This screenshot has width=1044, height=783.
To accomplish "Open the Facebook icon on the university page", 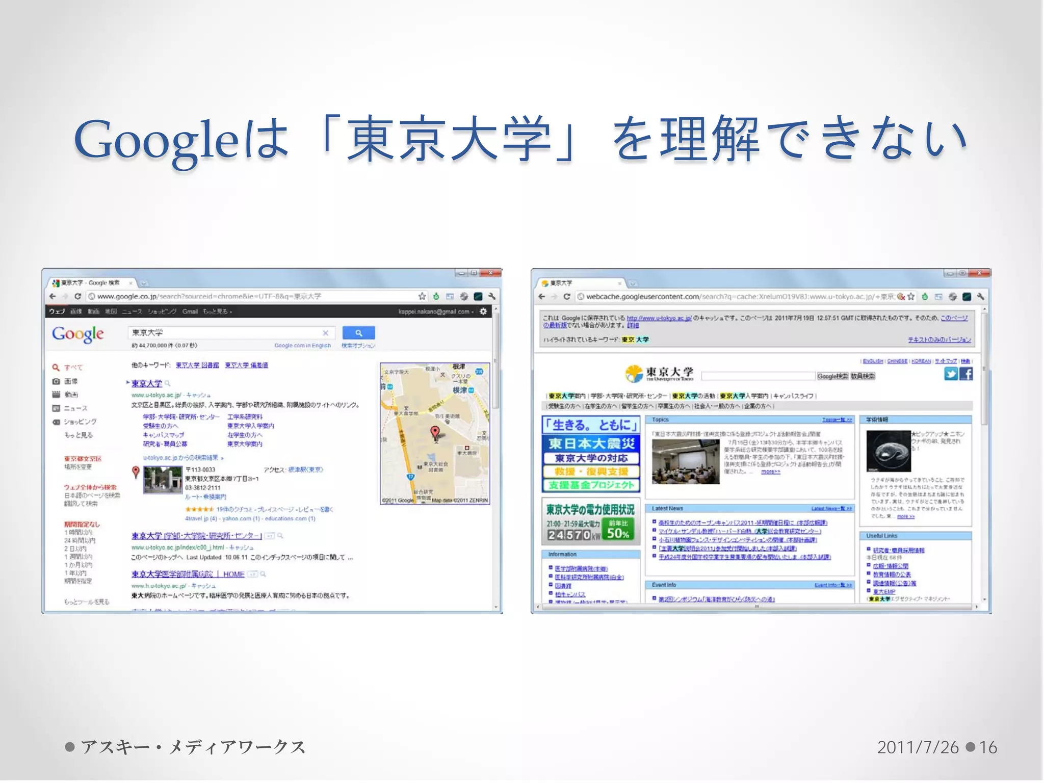I will point(966,374).
